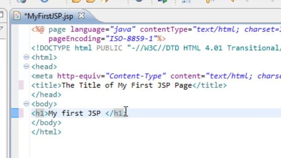
Task: Click the opening <h1> tag
Action: tap(40, 113)
